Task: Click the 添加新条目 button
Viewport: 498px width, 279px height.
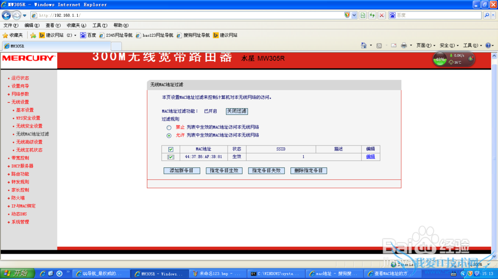Action: 182,170
